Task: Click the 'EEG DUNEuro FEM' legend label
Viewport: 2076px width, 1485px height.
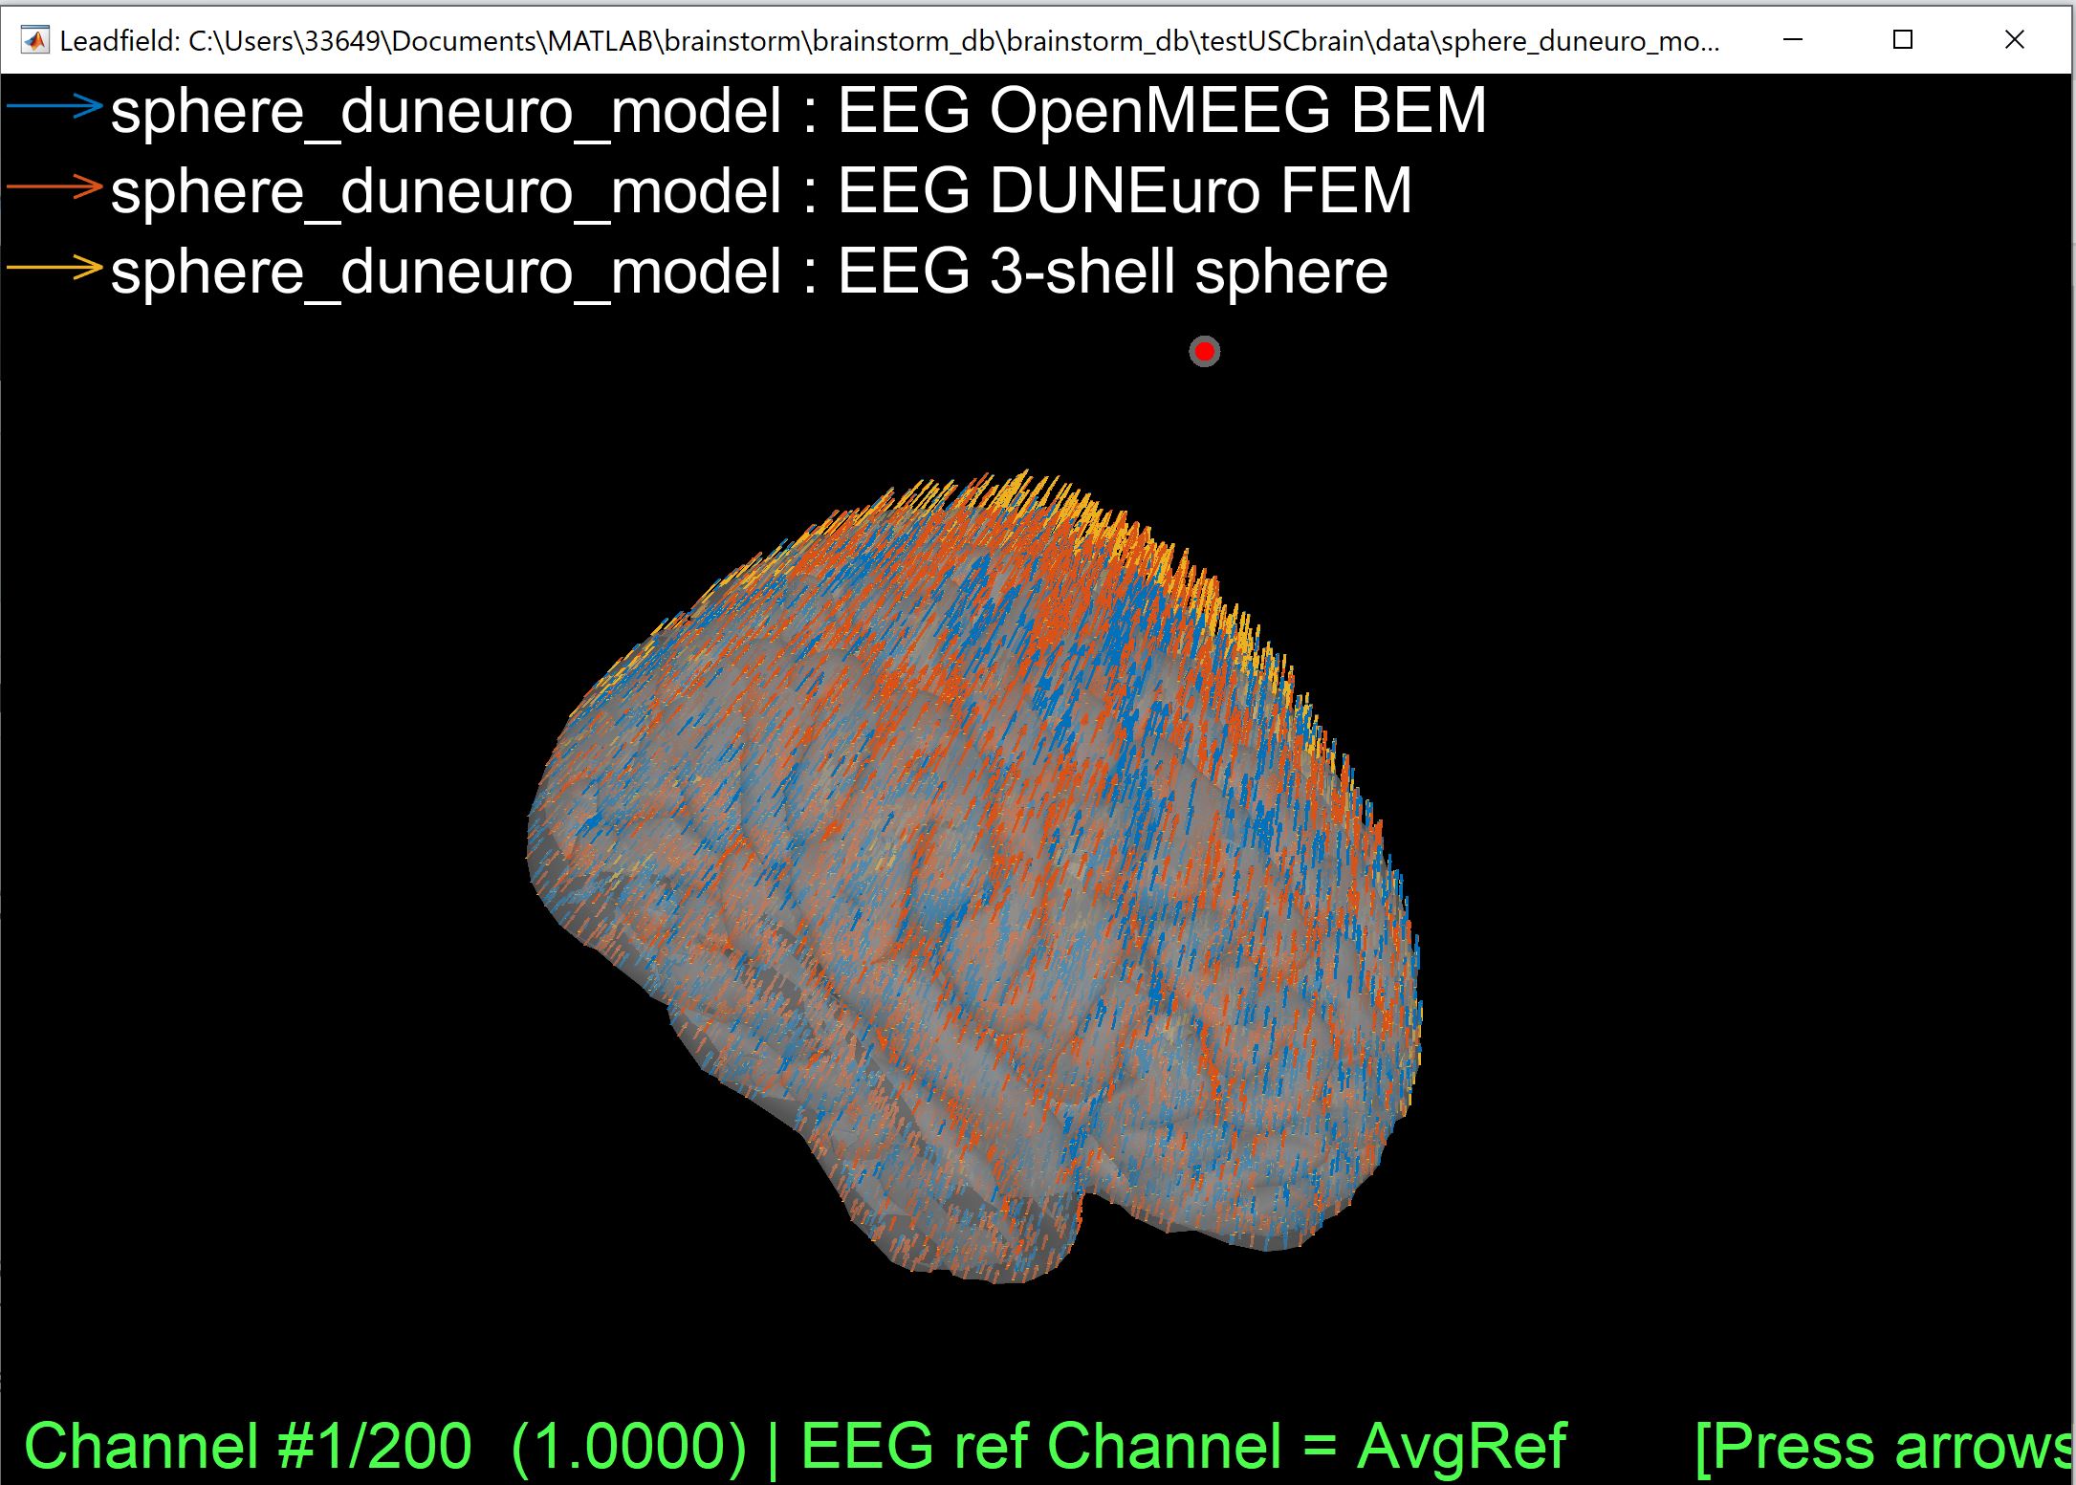Action: (x=1124, y=191)
